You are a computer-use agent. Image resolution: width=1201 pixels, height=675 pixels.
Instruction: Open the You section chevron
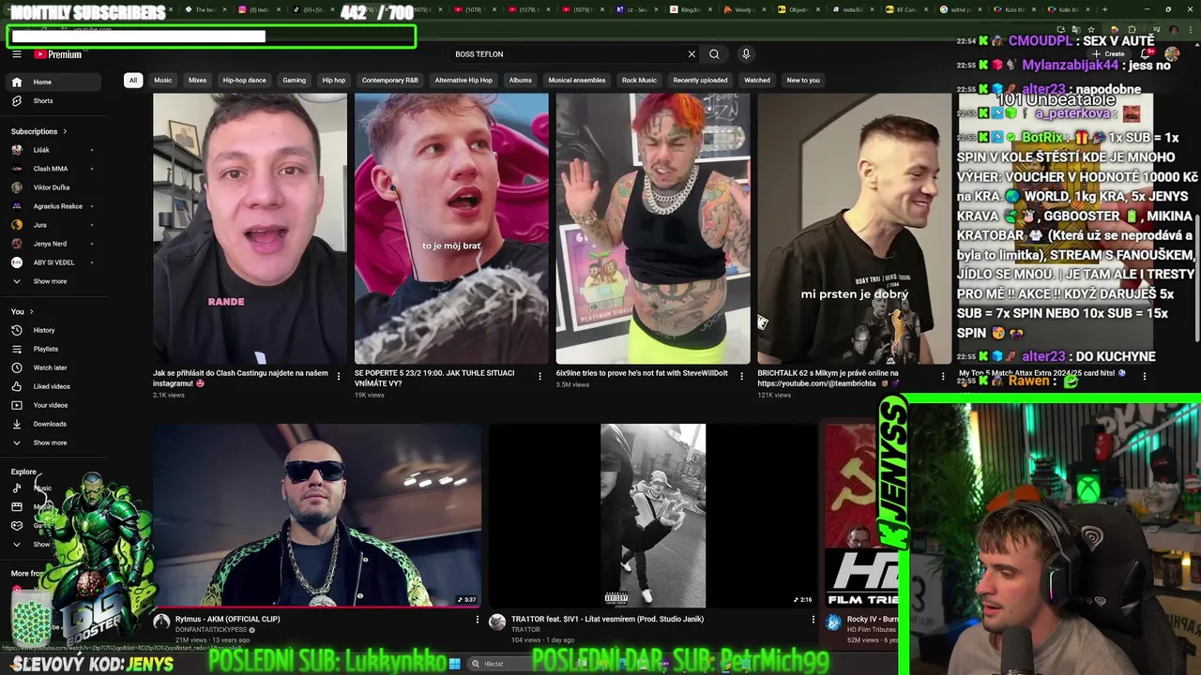(31, 311)
